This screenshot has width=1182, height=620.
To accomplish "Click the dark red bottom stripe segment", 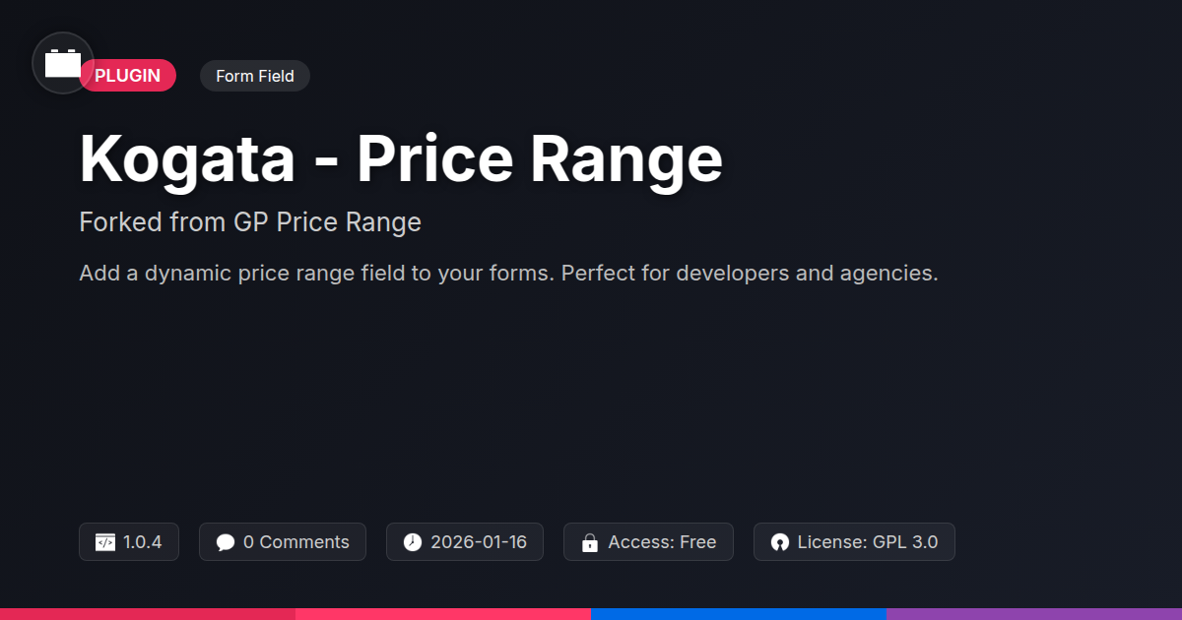I will pos(148,614).
